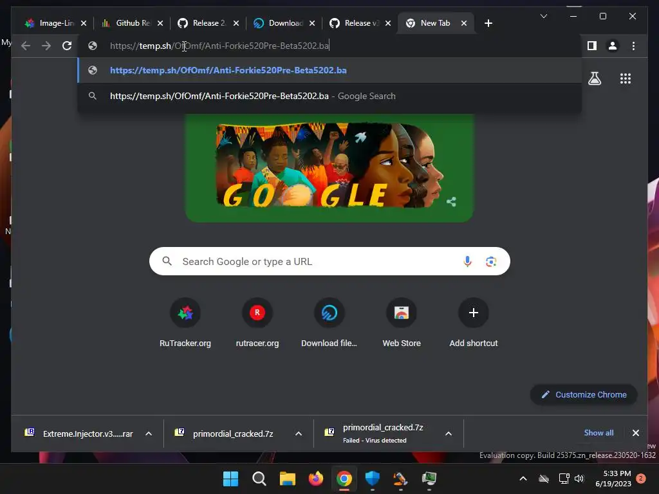The image size is (659, 494).
Task: Open the tab search dropdown chevron
Action: click(543, 16)
